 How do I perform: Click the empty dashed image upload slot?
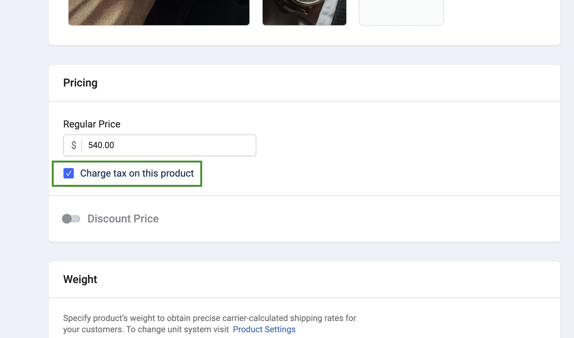401,12
